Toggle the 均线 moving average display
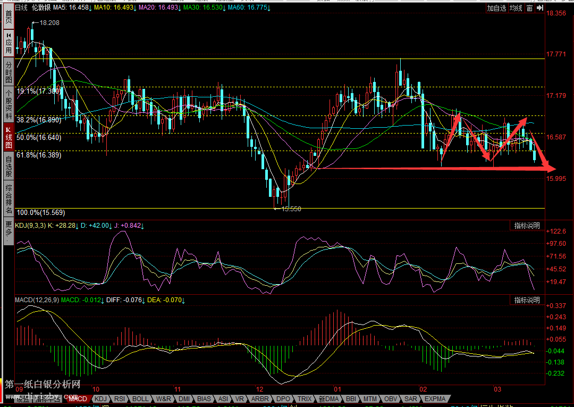This screenshot has width=574, height=407. 516,8
